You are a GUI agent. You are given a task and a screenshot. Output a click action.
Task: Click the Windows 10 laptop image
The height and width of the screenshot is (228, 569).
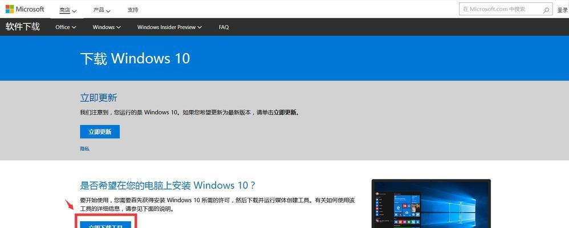point(431,203)
